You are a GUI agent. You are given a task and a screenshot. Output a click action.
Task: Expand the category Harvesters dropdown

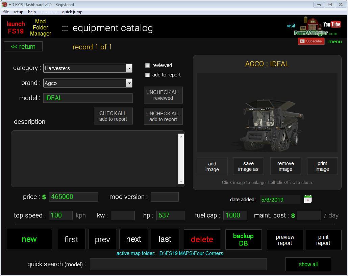(129, 68)
